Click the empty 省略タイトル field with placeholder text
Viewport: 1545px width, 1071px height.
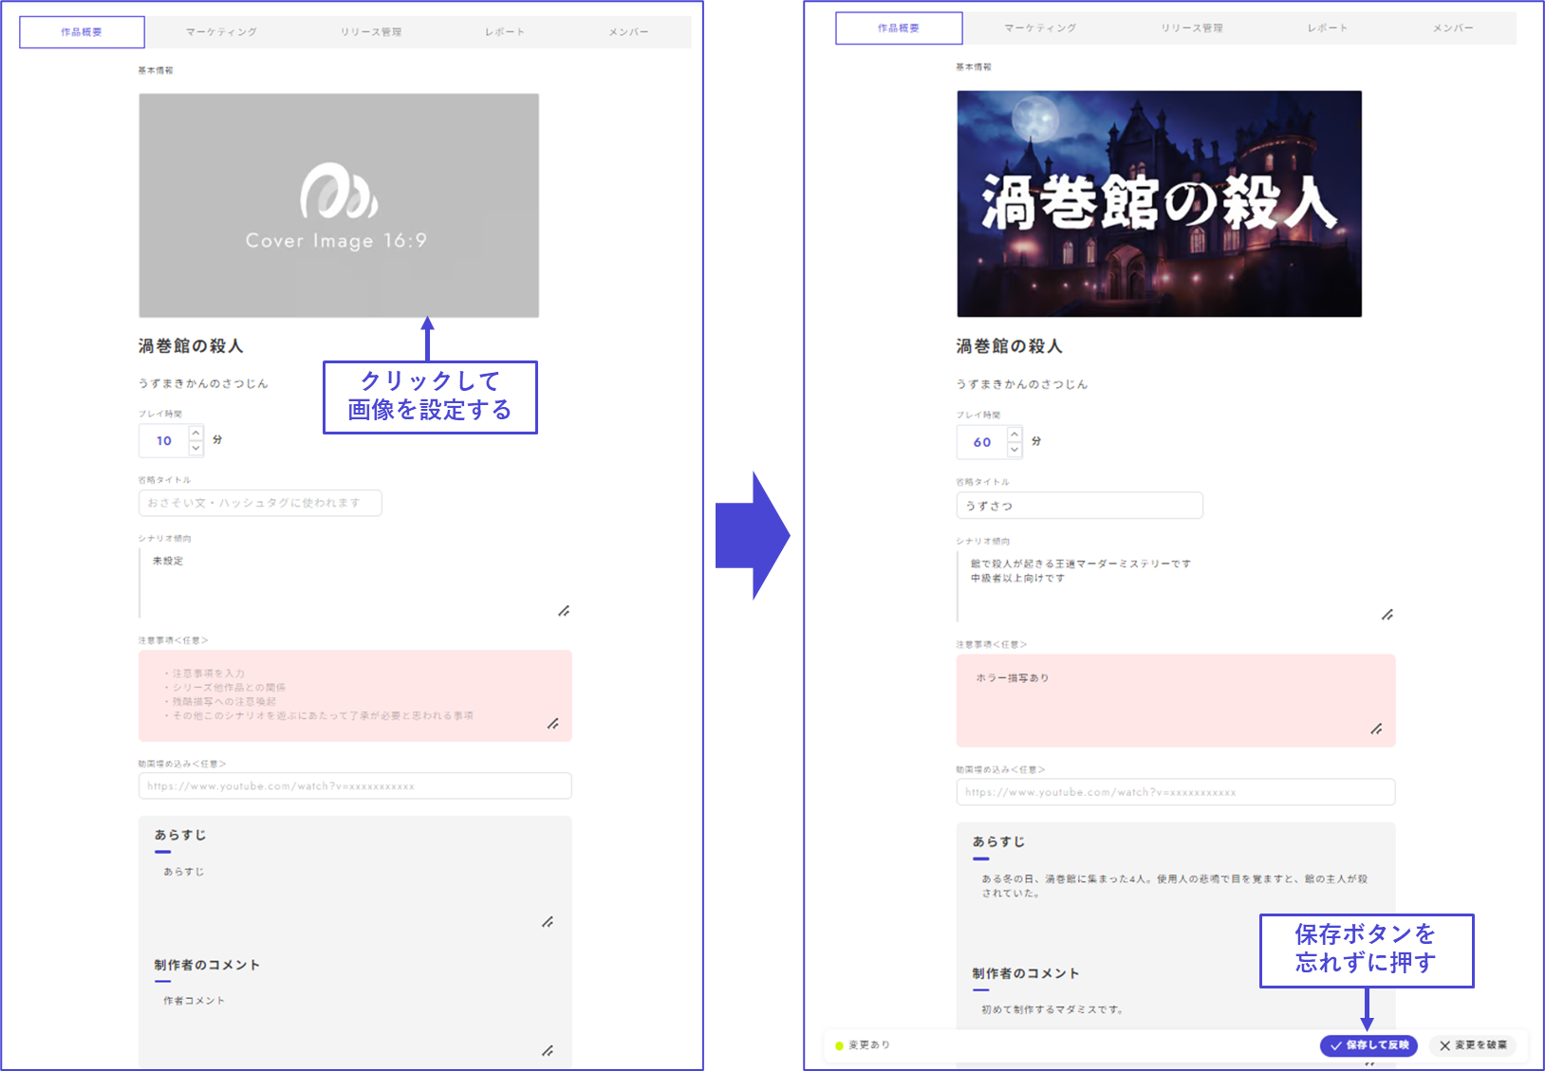point(260,503)
